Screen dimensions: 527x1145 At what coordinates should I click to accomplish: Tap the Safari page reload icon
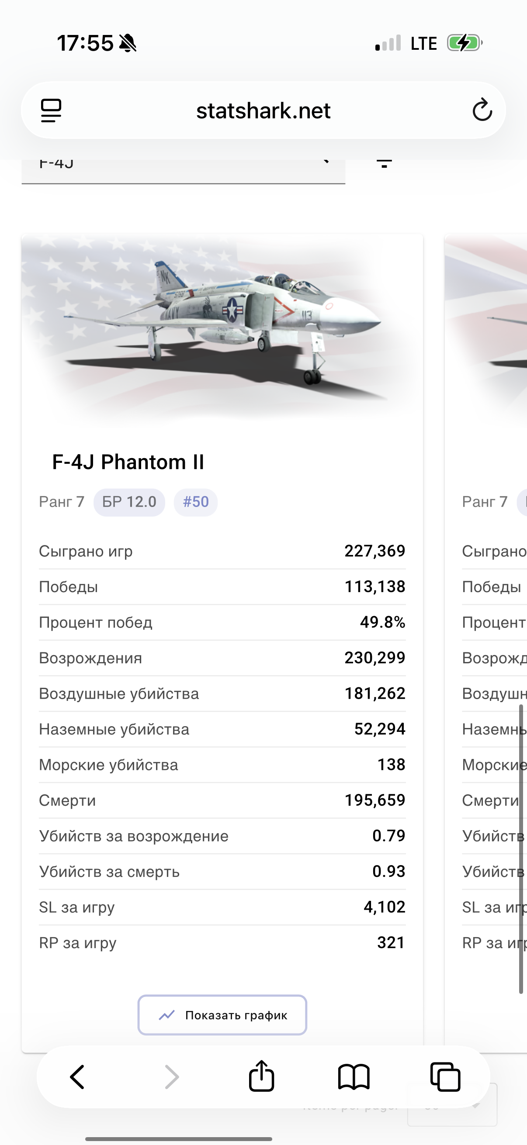(x=482, y=110)
